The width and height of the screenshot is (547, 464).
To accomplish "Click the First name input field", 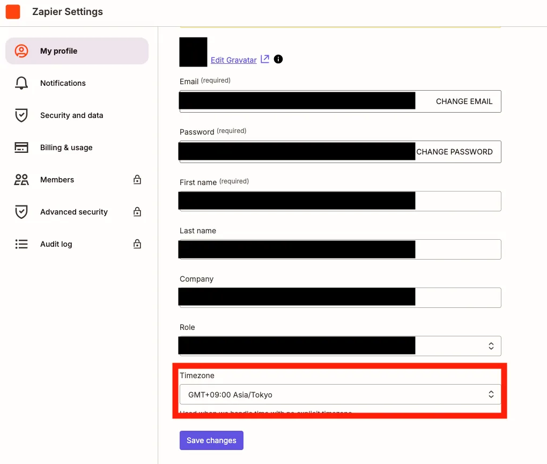I will tap(340, 201).
